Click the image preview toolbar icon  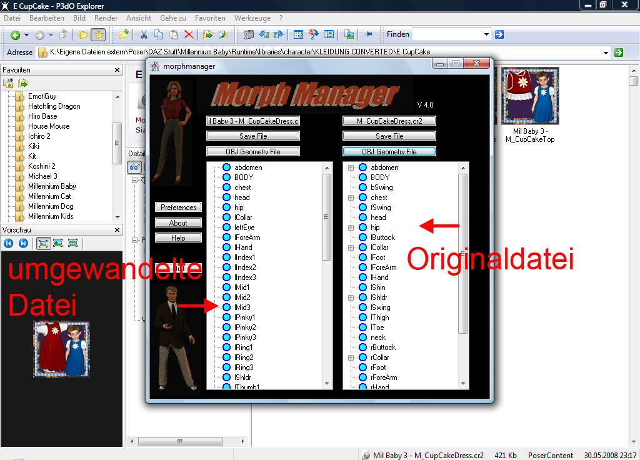pos(349,35)
